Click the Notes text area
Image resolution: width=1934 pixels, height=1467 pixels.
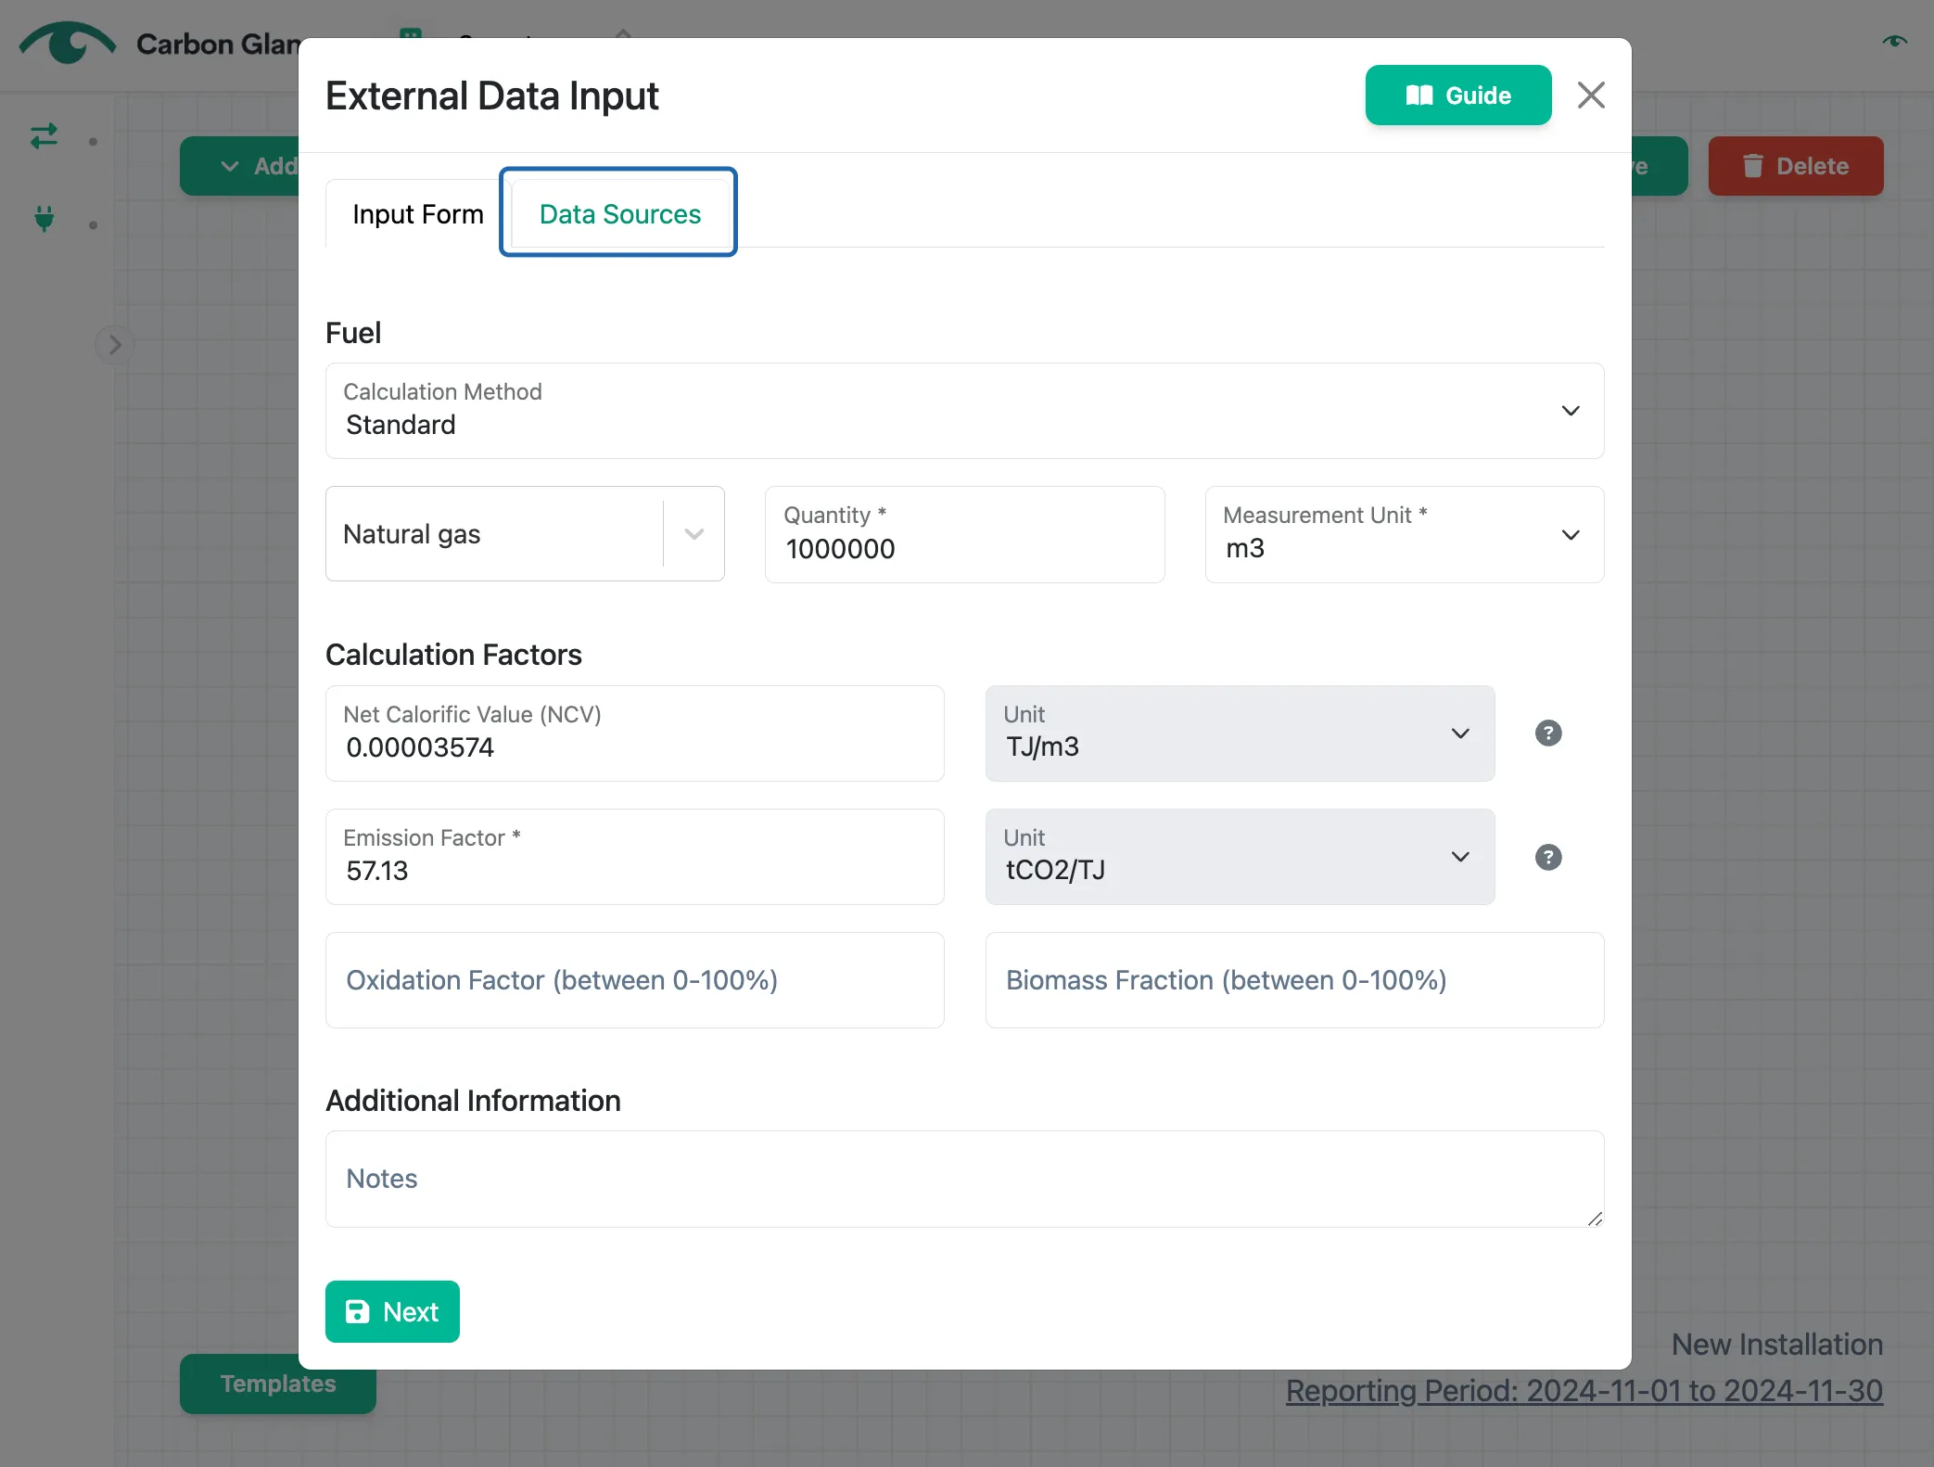point(964,1179)
